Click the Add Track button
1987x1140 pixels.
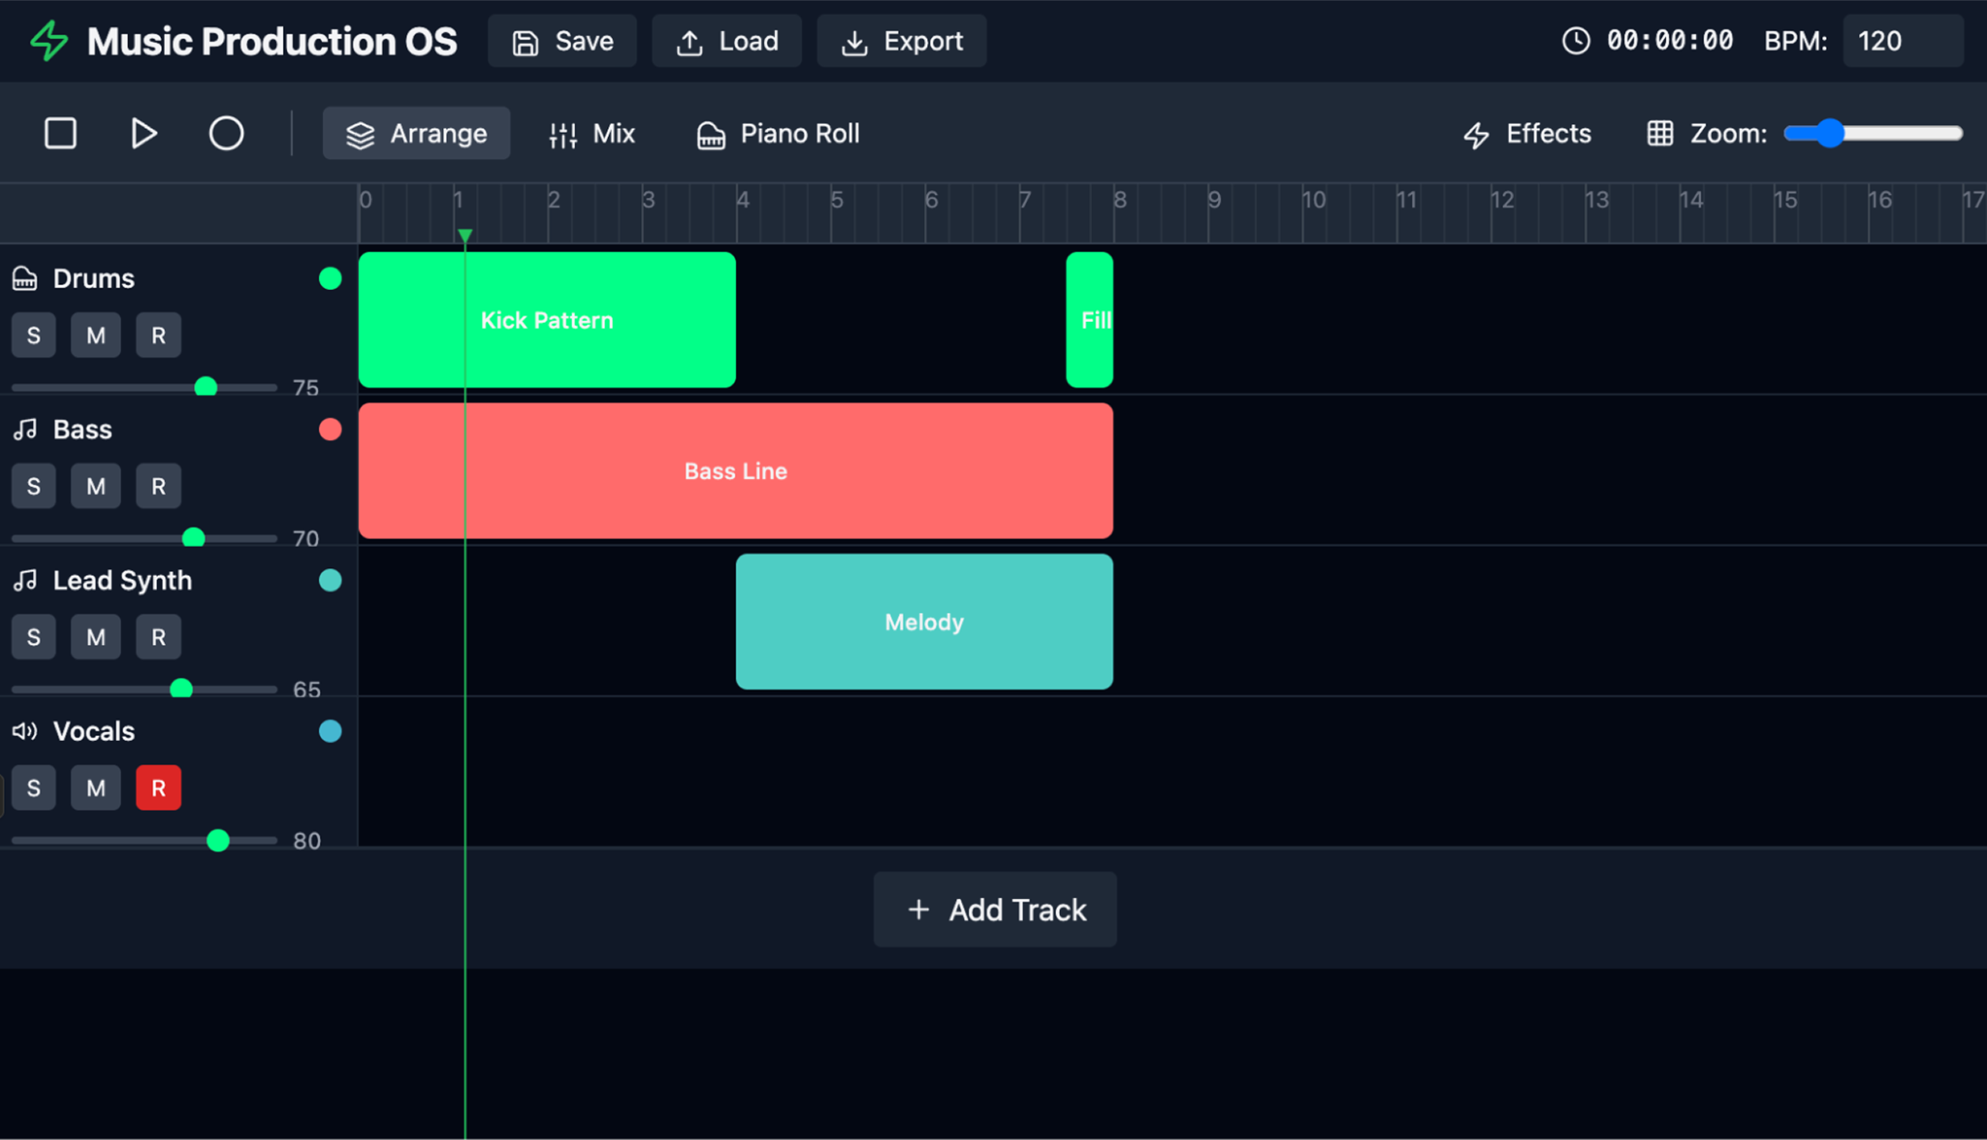[x=994, y=909]
